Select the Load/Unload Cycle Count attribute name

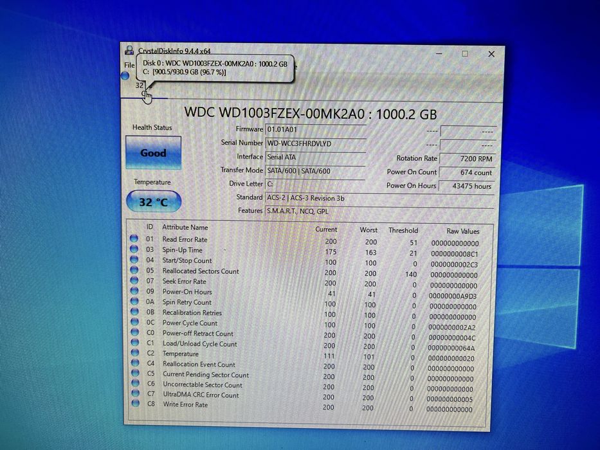point(200,344)
